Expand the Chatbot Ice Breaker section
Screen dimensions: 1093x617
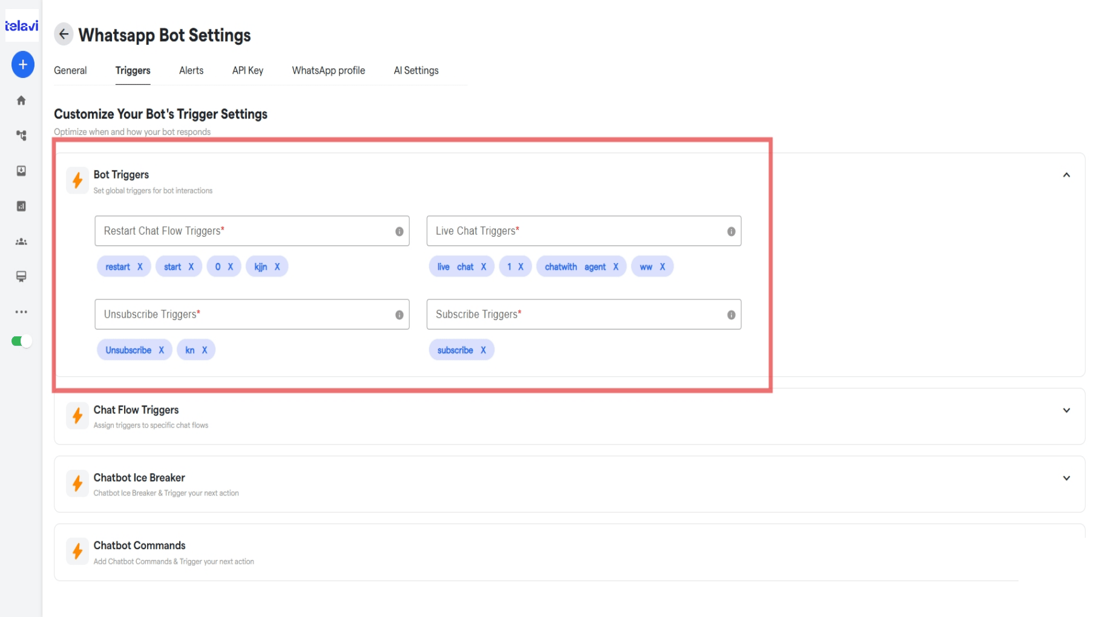[1066, 478]
